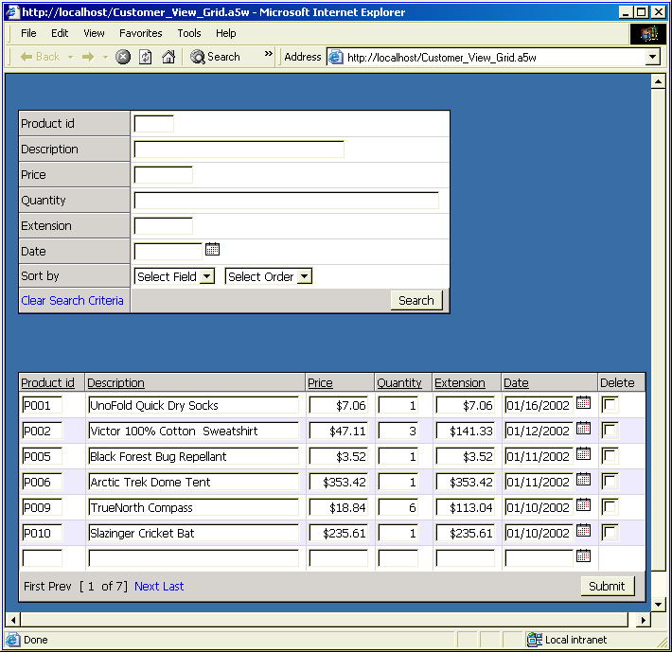Open the Edit menu
The height and width of the screenshot is (652, 672).
60,33
